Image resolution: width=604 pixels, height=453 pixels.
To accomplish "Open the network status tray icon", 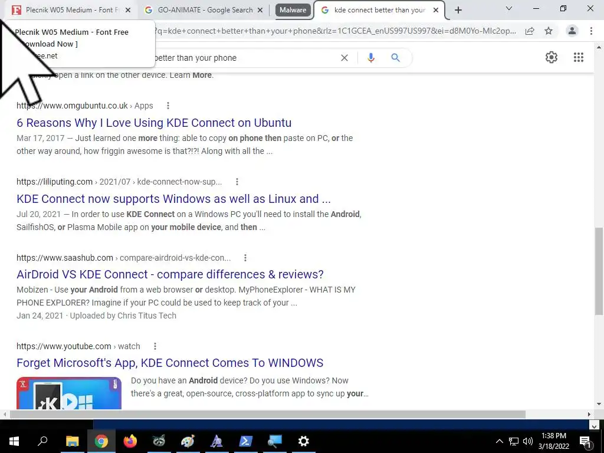I will pos(514,441).
